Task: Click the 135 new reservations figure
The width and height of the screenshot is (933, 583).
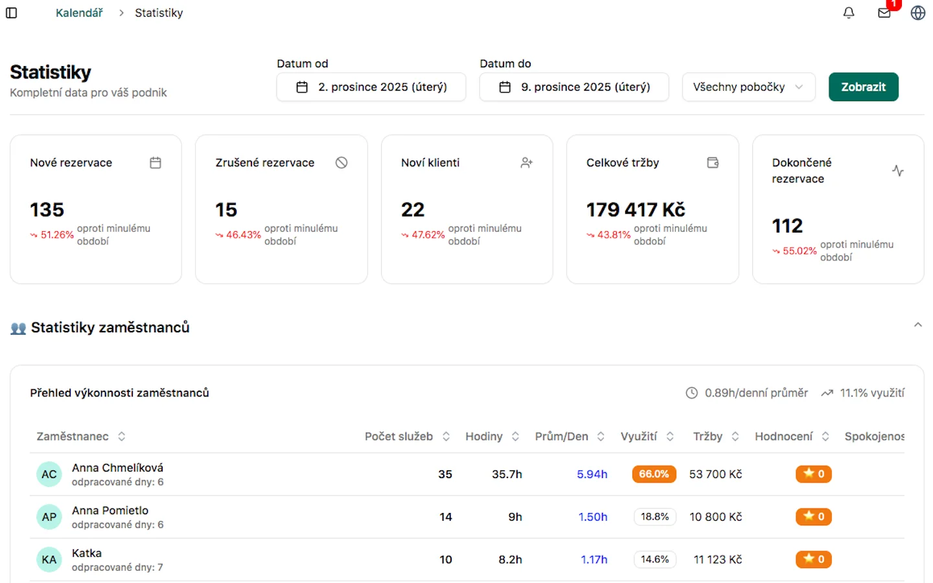Action: [x=47, y=210]
